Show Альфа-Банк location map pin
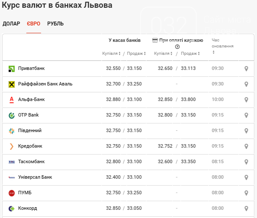Screen dimensions: 257x218 pos(246,100)
